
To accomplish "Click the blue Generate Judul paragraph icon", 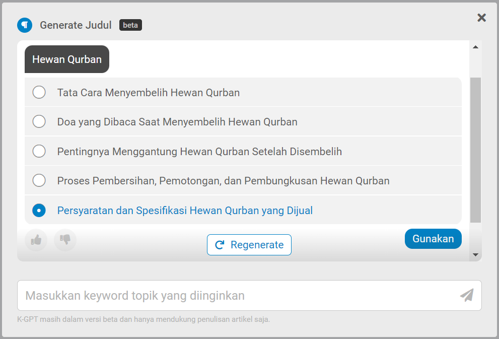I will click(25, 25).
